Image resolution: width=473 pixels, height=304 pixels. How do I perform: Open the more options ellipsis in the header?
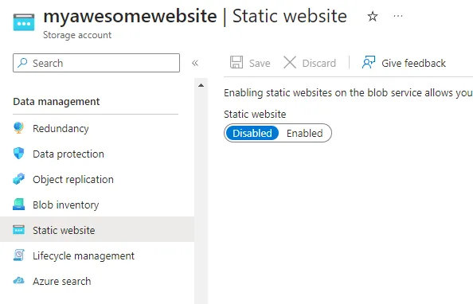[398, 16]
